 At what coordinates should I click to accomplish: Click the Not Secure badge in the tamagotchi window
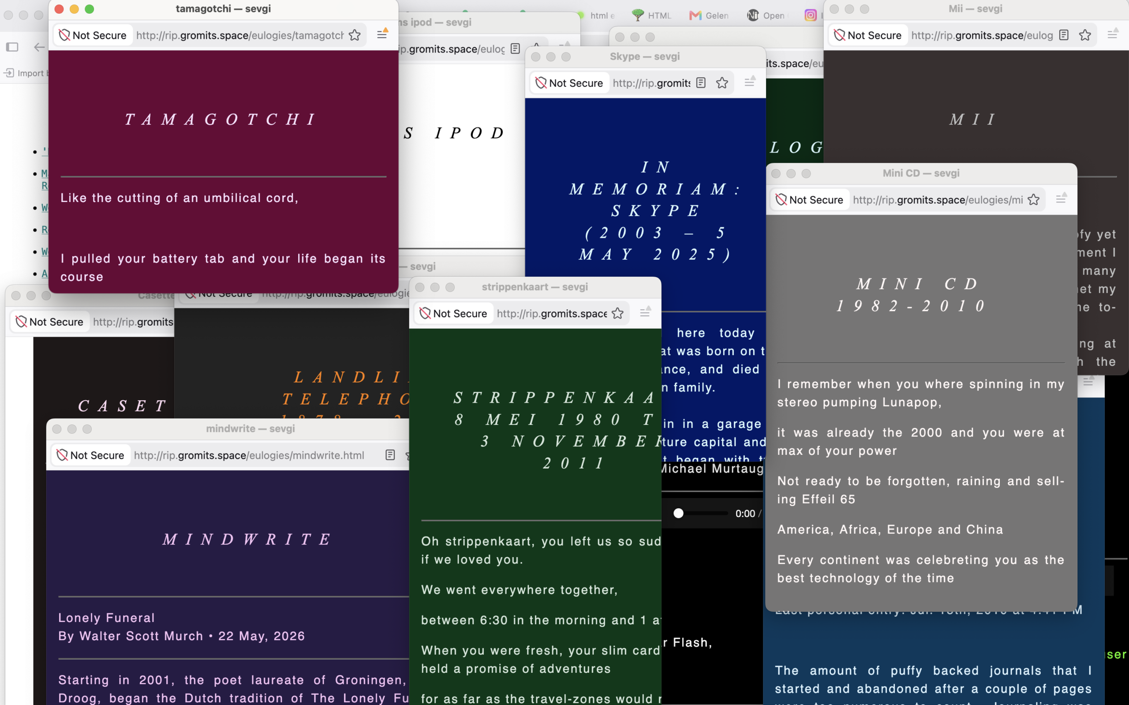coord(93,35)
